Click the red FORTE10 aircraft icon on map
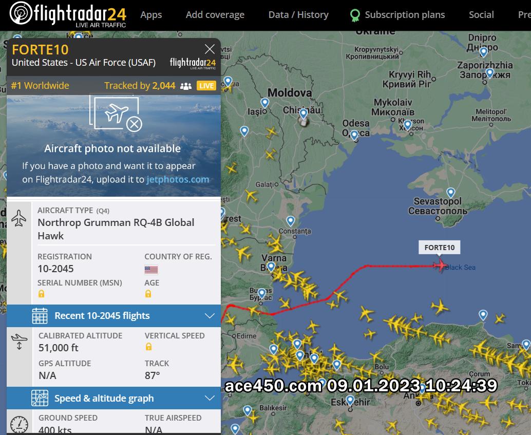 tap(440, 266)
